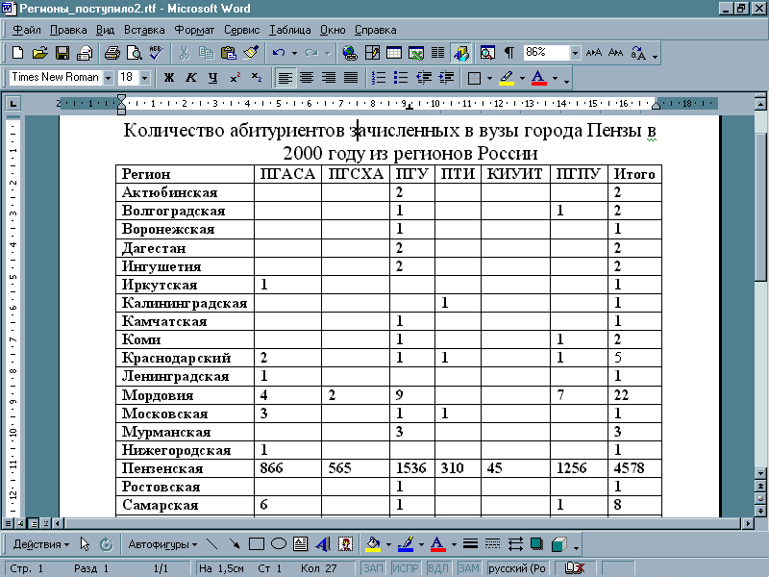Insert a Microsoft Excel worksheet
769x577 pixels.
point(416,53)
